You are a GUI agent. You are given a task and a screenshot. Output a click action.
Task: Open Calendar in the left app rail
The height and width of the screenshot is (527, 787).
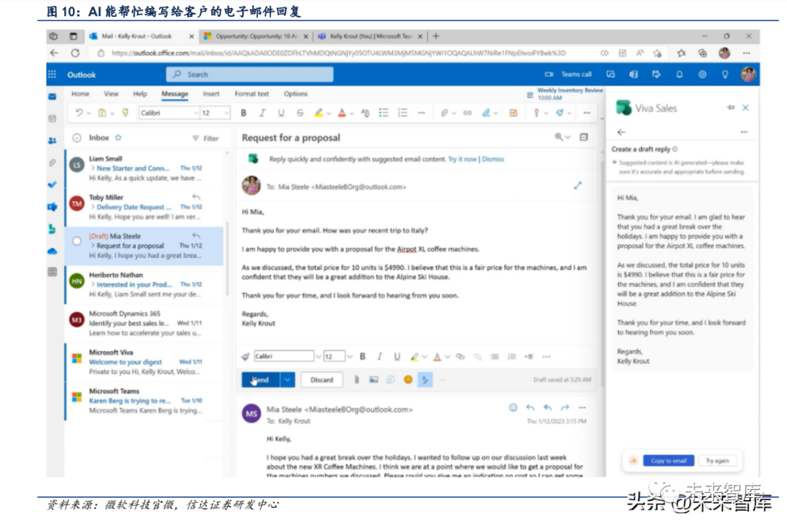52,119
